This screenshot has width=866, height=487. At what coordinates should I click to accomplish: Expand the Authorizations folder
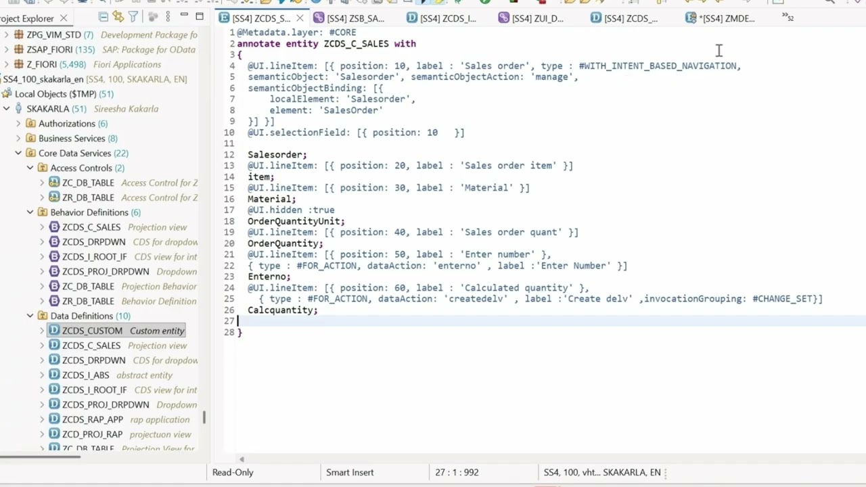[x=18, y=124]
